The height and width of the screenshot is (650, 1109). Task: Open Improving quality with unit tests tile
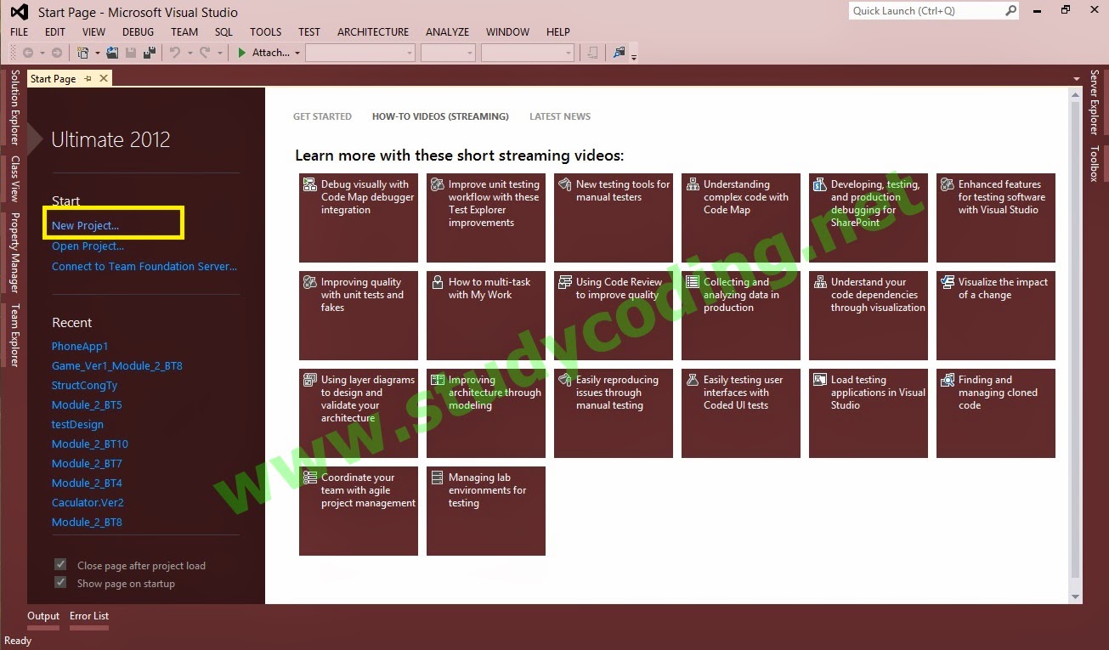[359, 315]
